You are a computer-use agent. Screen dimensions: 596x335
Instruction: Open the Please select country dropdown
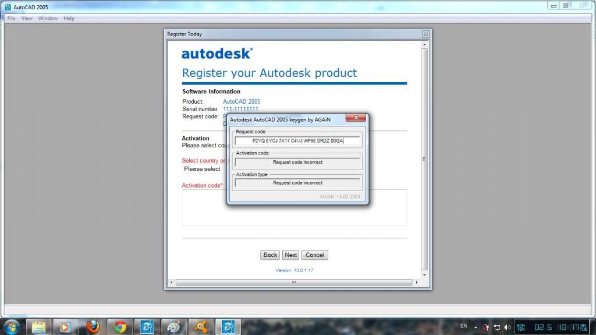click(204, 169)
